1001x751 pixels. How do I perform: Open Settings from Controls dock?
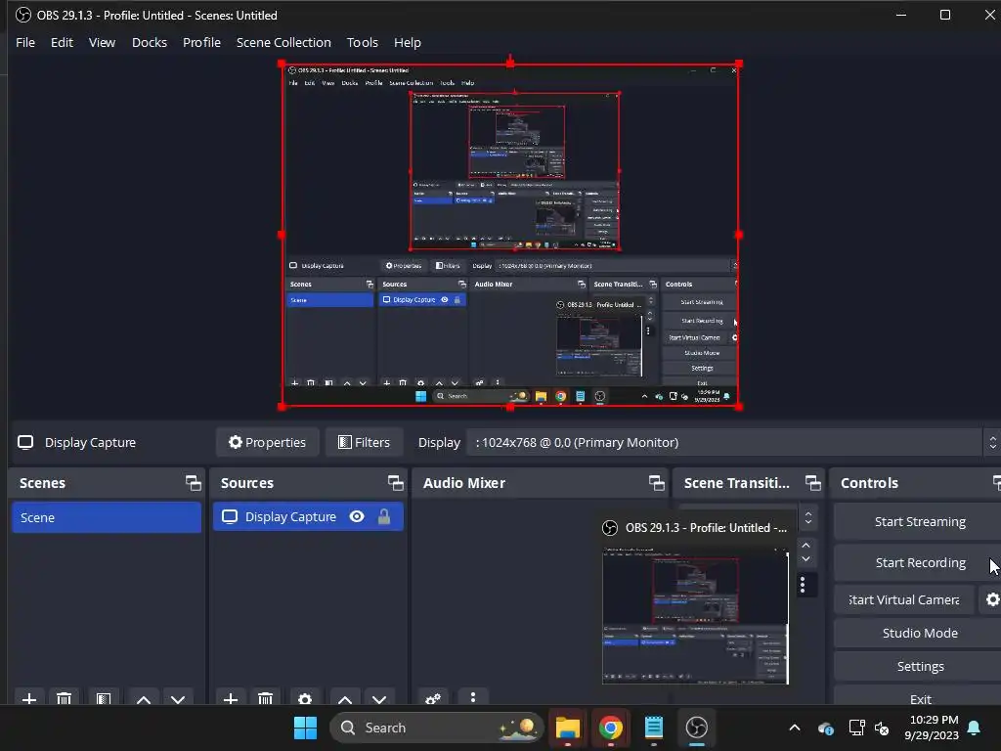tap(919, 666)
